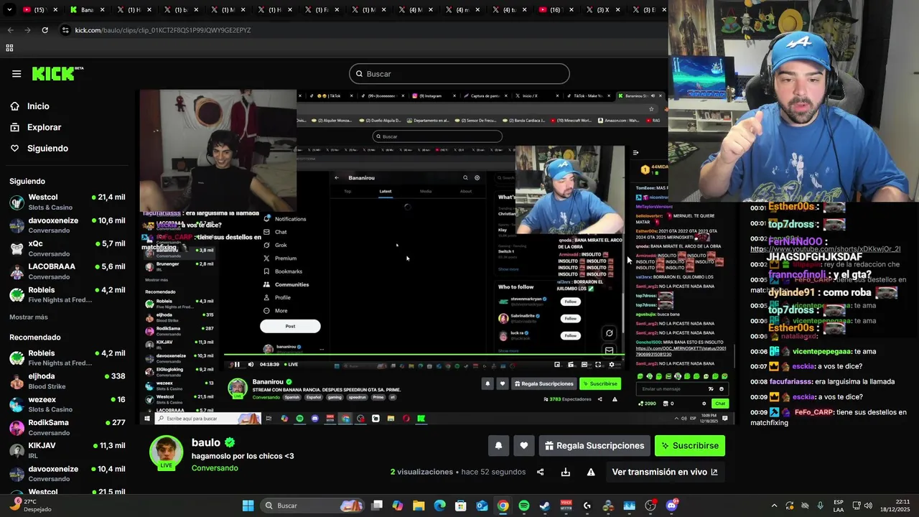Open eljhoda in the Recomendado list
The height and width of the screenshot is (517, 919).
pyautogui.click(x=67, y=381)
